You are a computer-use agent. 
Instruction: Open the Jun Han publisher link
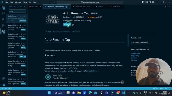(66, 17)
